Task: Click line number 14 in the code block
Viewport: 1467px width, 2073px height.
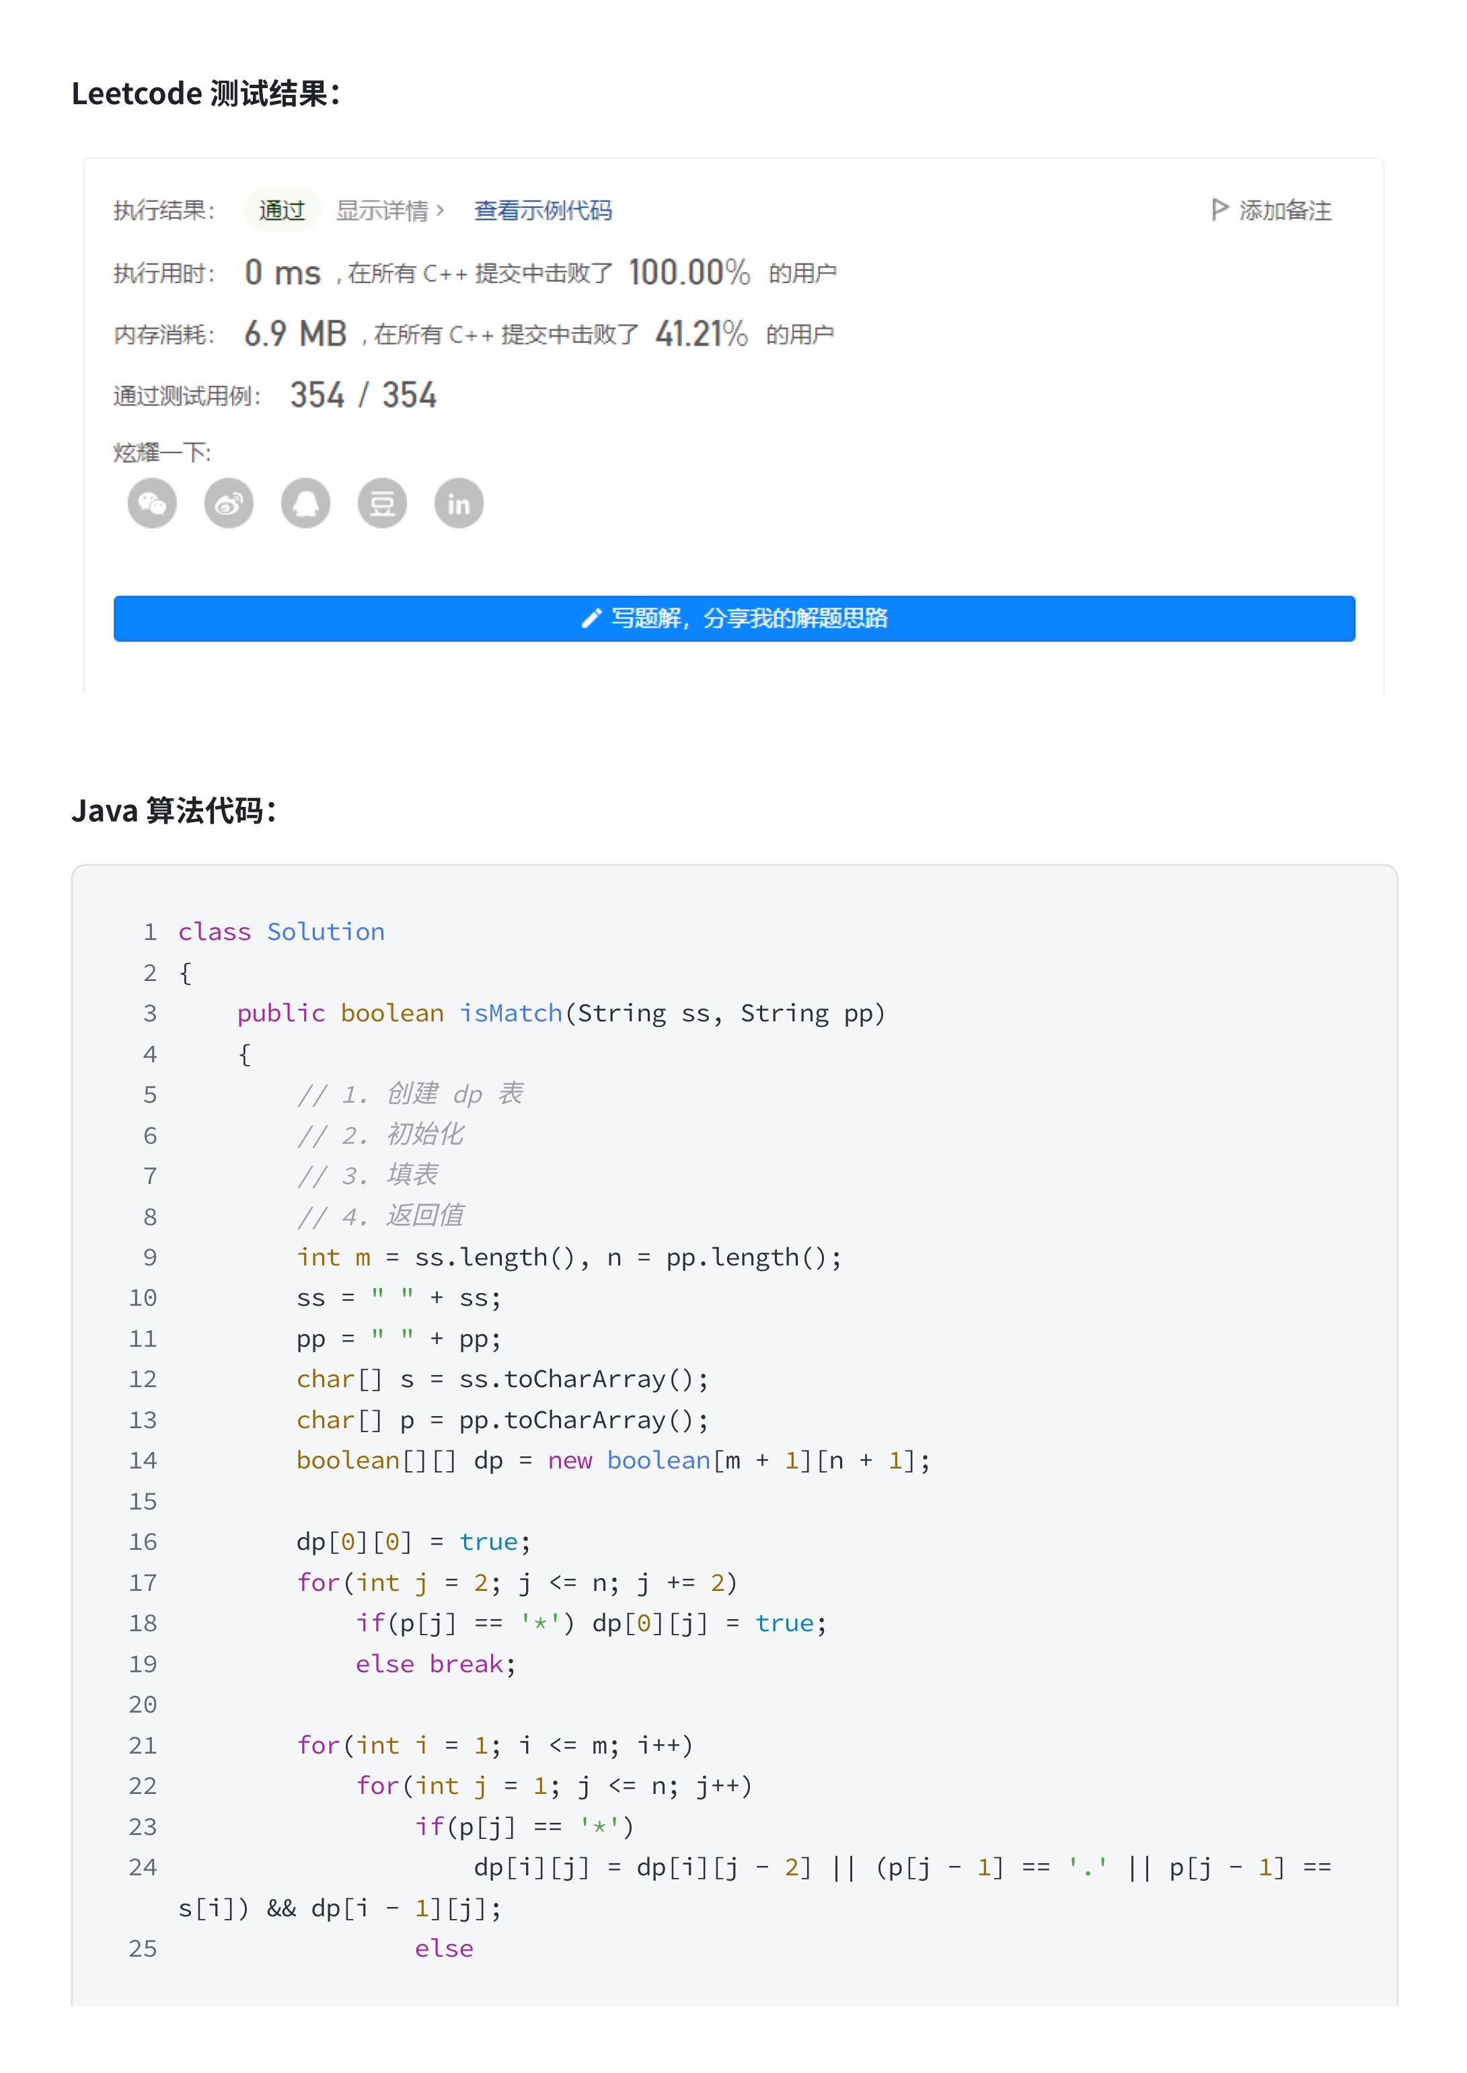Action: [x=143, y=1460]
